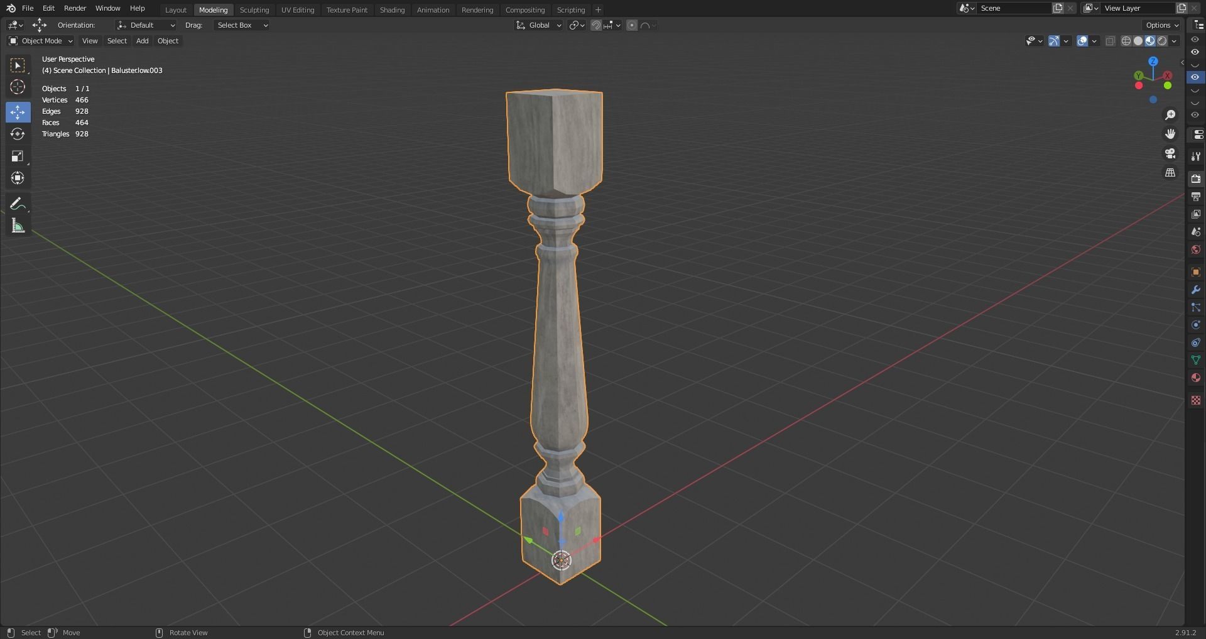Open Global transform orientation dropdown
Screen dimensions: 1206x639
(538, 25)
